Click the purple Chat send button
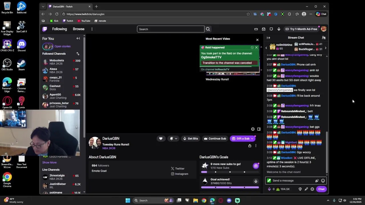This screenshot has width=365, height=205. tap(321, 189)
